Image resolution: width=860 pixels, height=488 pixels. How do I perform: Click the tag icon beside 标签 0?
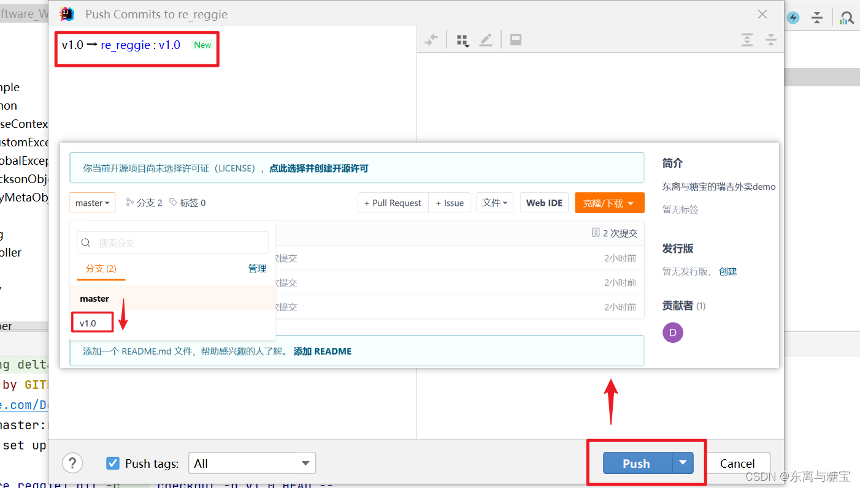(173, 202)
